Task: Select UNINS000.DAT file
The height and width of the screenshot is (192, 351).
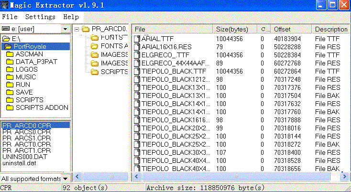Action: 25,157
